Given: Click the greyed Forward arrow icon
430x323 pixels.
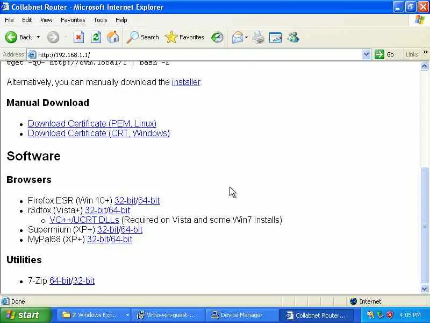Looking at the screenshot, I should point(53,37).
